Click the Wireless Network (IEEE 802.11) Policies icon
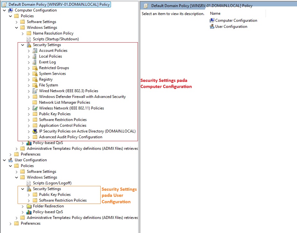This screenshot has width=297, height=233. point(35,108)
